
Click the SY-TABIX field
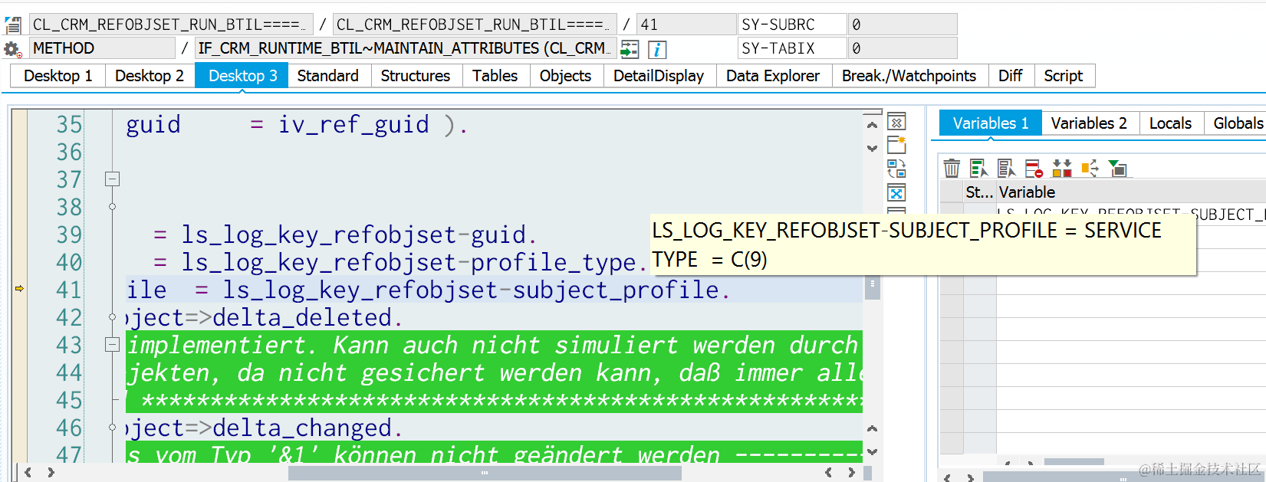pyautogui.click(x=792, y=48)
